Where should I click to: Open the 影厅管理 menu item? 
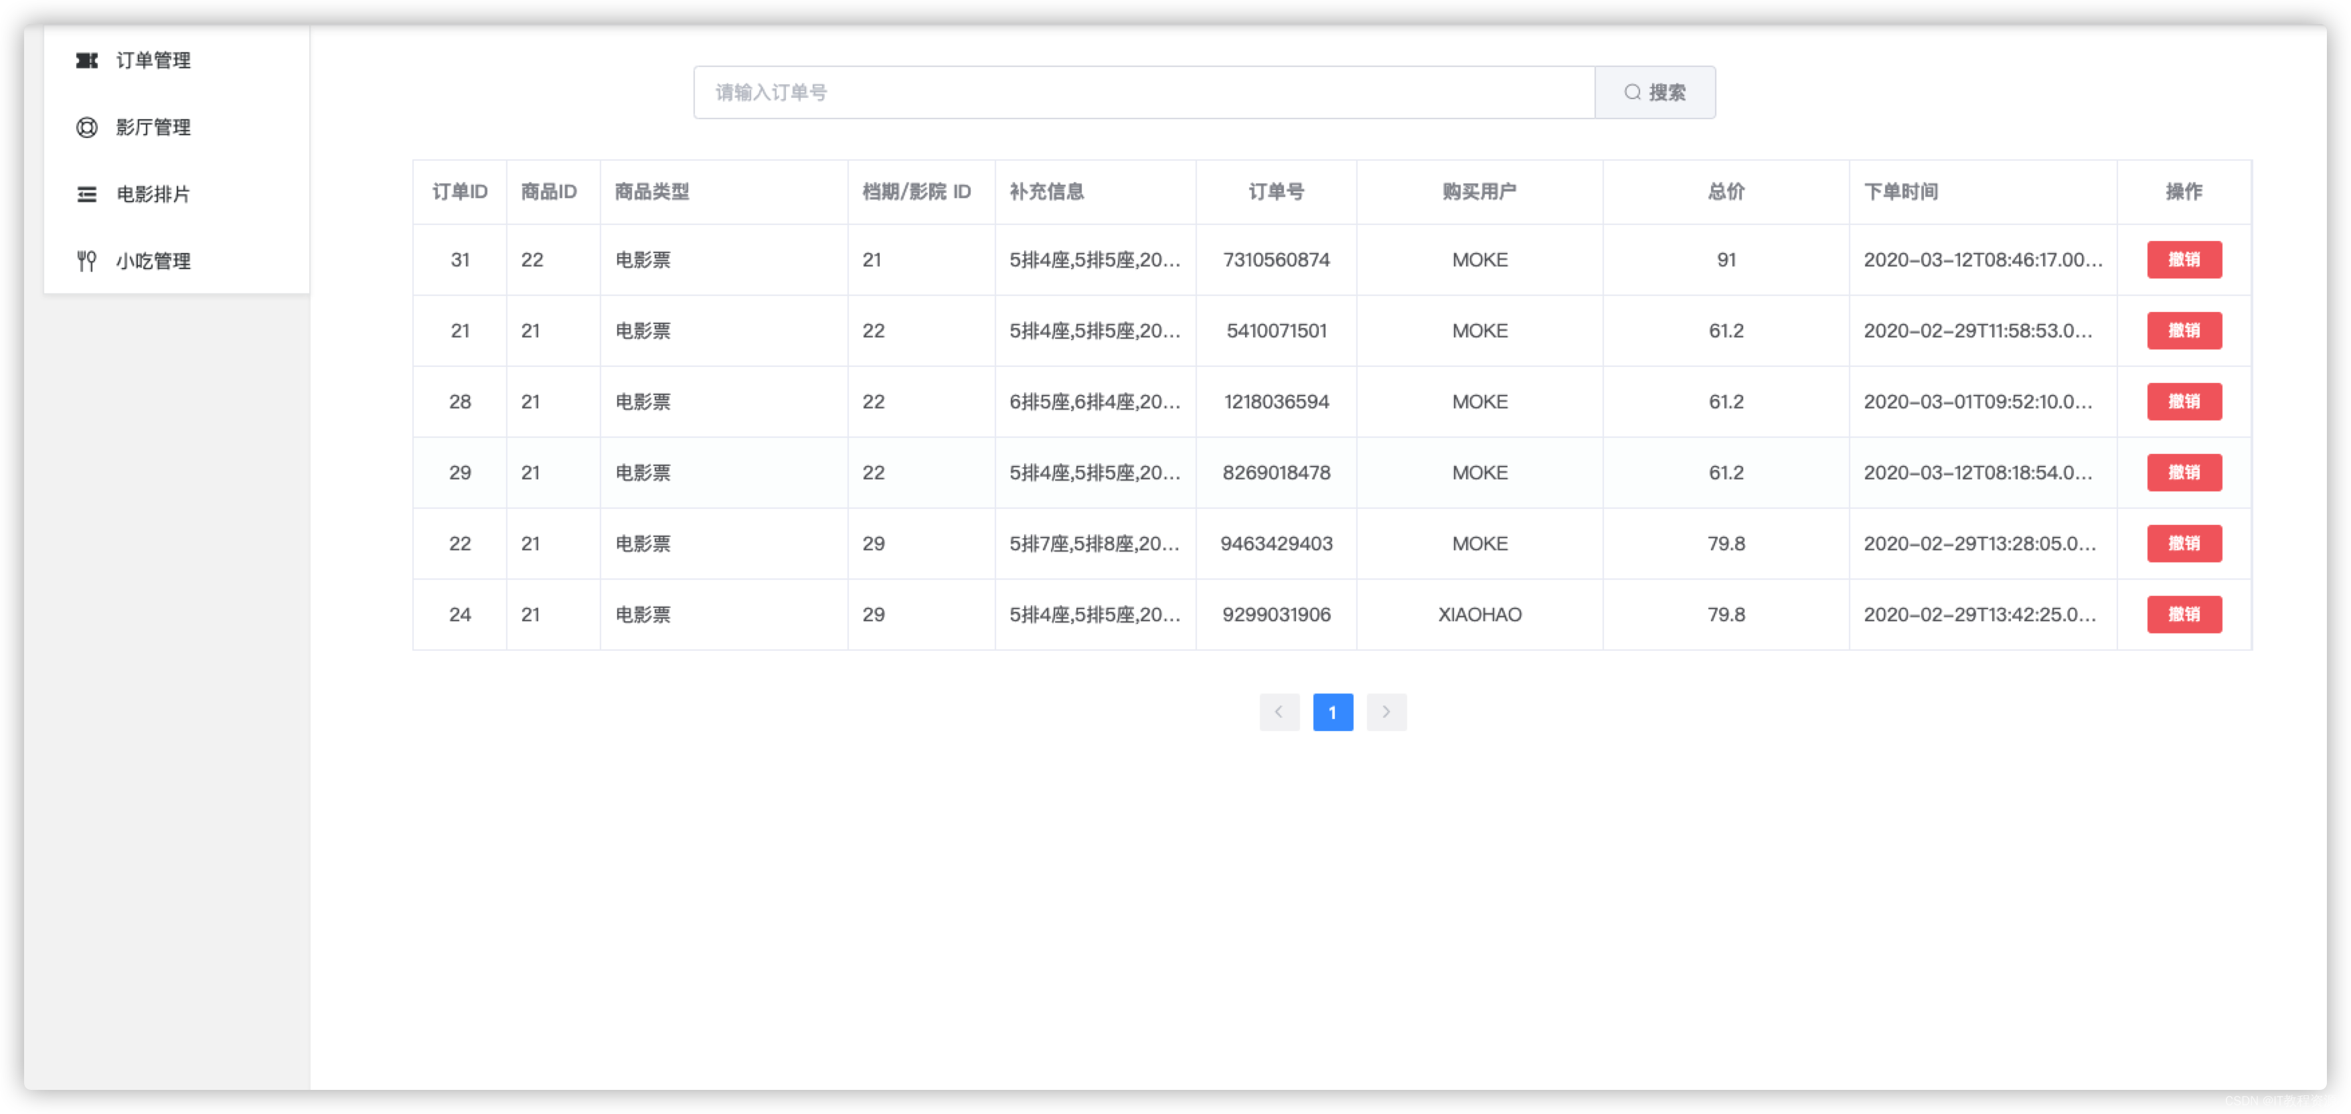[x=153, y=127]
